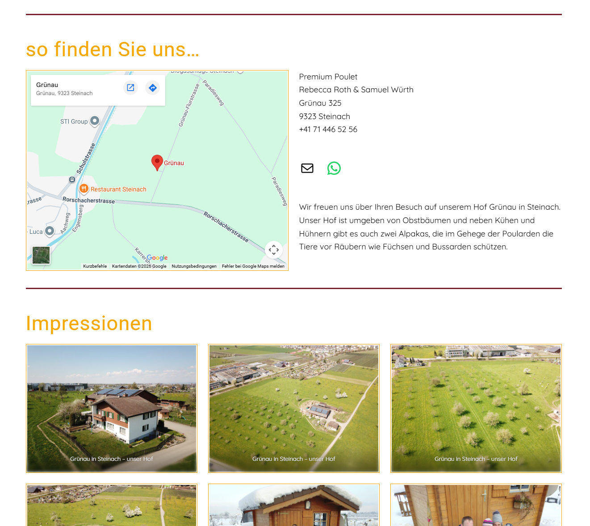Click the 'so finden Sie uns…' heading
The height and width of the screenshot is (526, 590).
(113, 49)
